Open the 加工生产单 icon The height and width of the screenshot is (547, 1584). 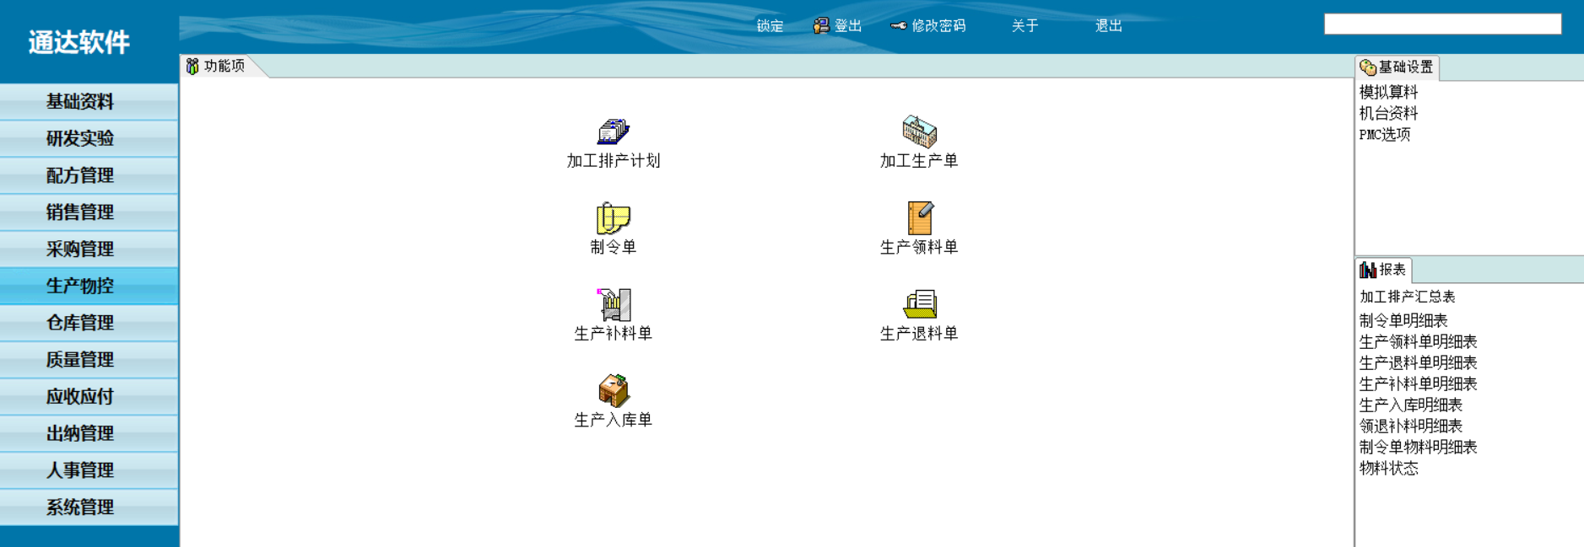click(x=919, y=132)
